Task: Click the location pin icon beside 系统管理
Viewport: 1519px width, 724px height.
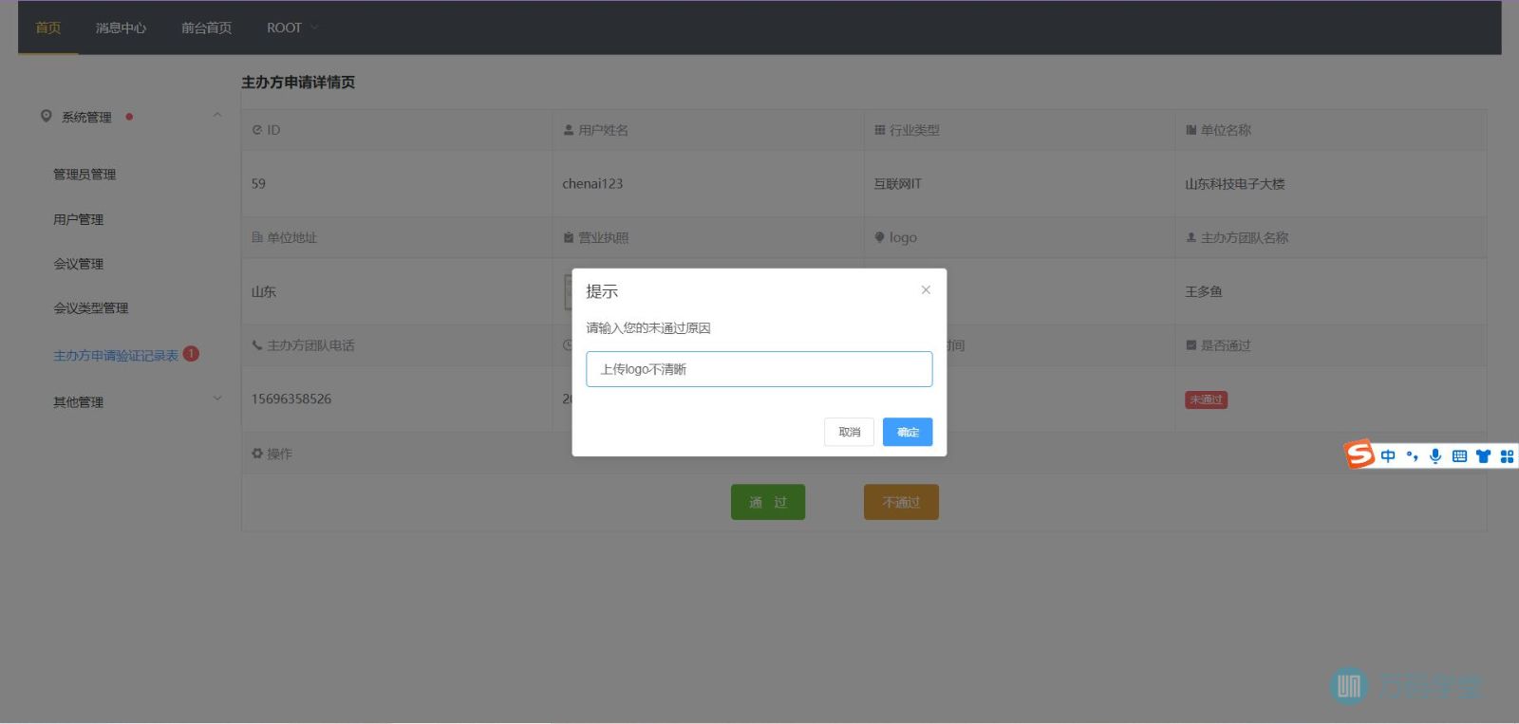Action: pos(46,117)
